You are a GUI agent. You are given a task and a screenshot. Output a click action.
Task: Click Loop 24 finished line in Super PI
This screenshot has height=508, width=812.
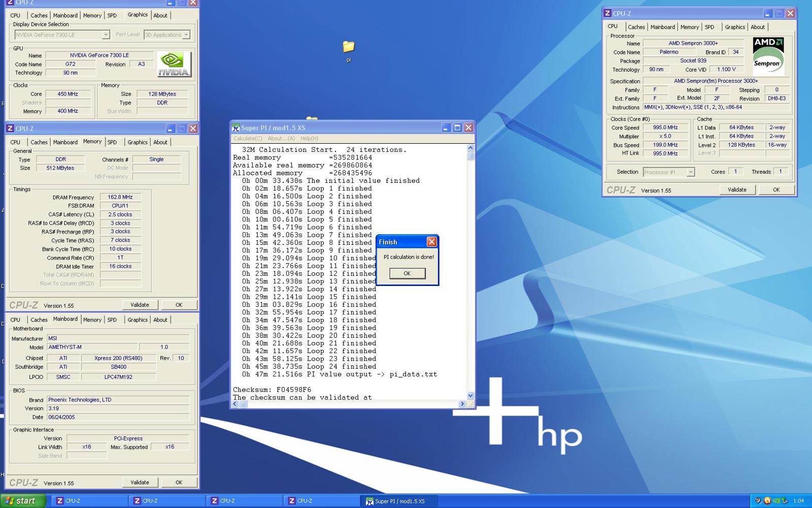(x=309, y=366)
